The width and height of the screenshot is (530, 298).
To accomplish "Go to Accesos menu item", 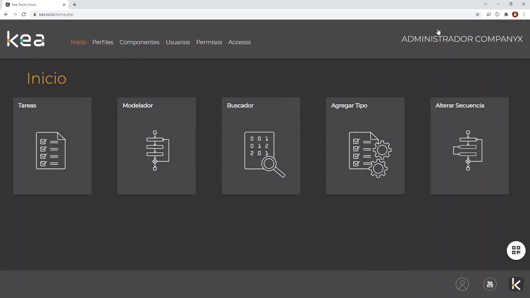I will (240, 42).
